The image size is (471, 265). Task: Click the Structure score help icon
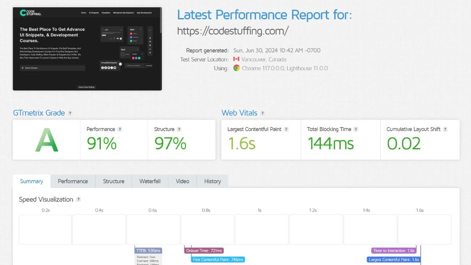pyautogui.click(x=179, y=130)
